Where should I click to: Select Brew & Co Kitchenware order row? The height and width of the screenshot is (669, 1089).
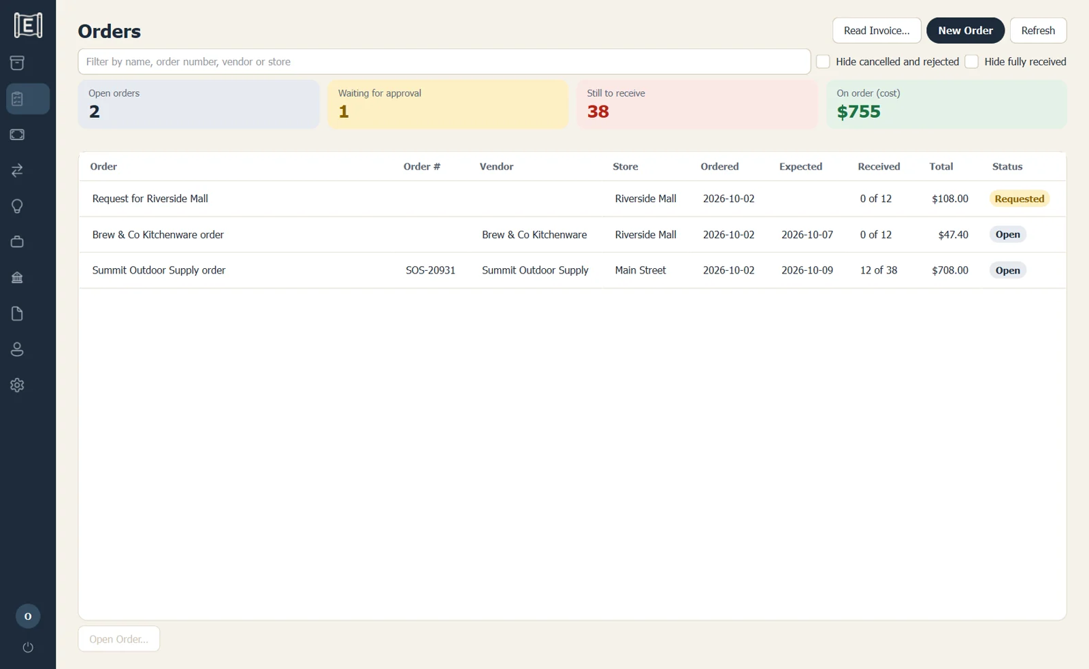[572, 235]
